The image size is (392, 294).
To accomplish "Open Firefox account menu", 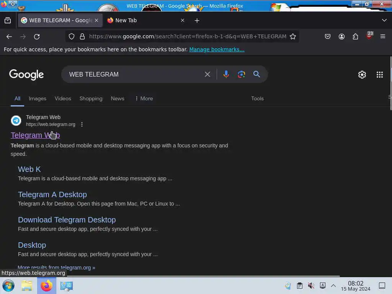I will pyautogui.click(x=341, y=36).
